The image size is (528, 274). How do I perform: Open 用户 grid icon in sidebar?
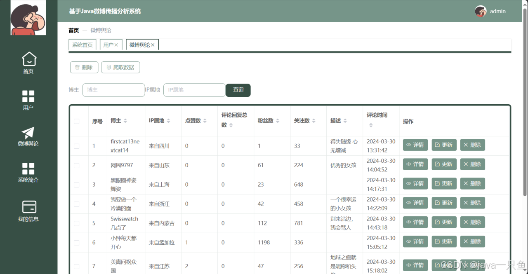28,96
